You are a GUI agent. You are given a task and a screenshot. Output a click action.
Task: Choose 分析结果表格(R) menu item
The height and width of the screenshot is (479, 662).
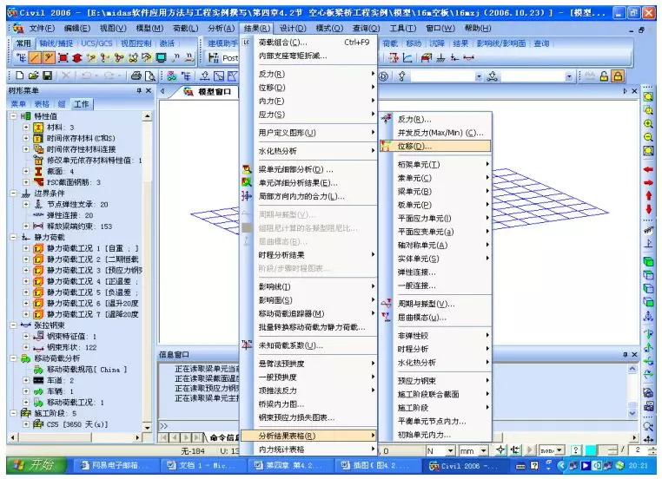click(x=309, y=436)
